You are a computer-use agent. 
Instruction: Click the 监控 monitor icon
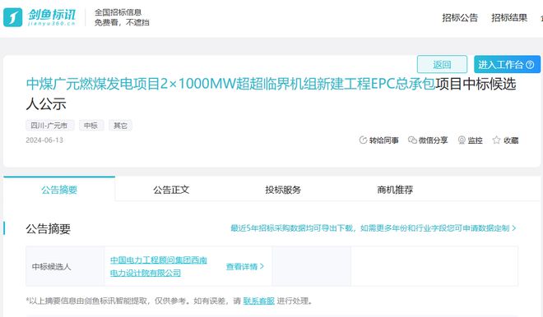(x=462, y=140)
